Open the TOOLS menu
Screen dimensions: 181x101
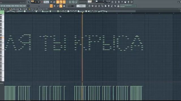[21, 6]
